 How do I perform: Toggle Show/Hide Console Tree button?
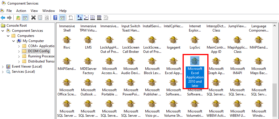click(x=25, y=18)
